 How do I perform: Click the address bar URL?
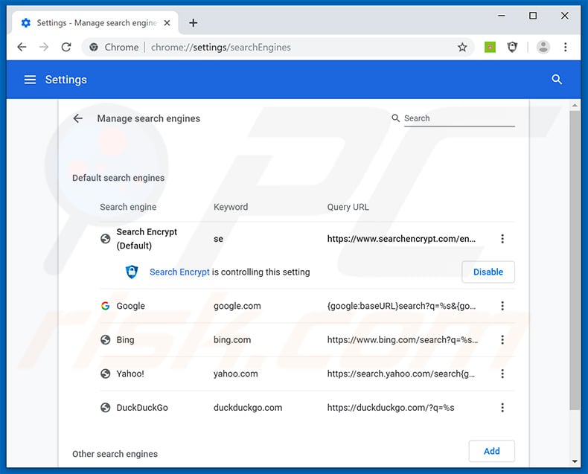(220, 47)
